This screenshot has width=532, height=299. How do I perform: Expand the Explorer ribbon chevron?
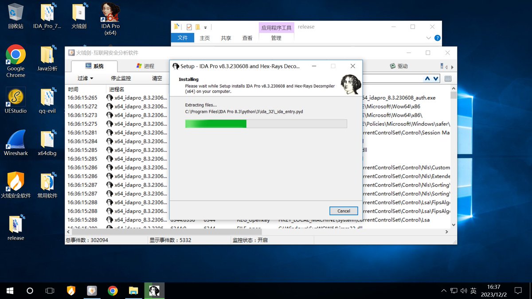click(x=428, y=38)
